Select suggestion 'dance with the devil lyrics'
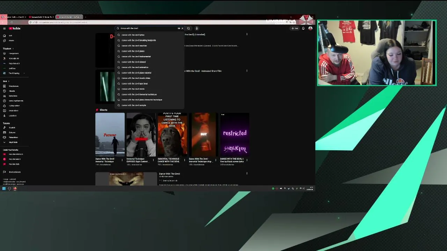The height and width of the screenshot is (251, 447). [x=149, y=35]
